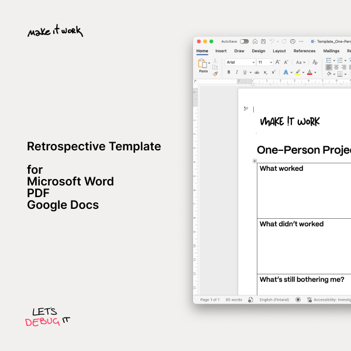Screen dimensions: 351x351
Task: Click English (Finland) language status
Action: 274,300
